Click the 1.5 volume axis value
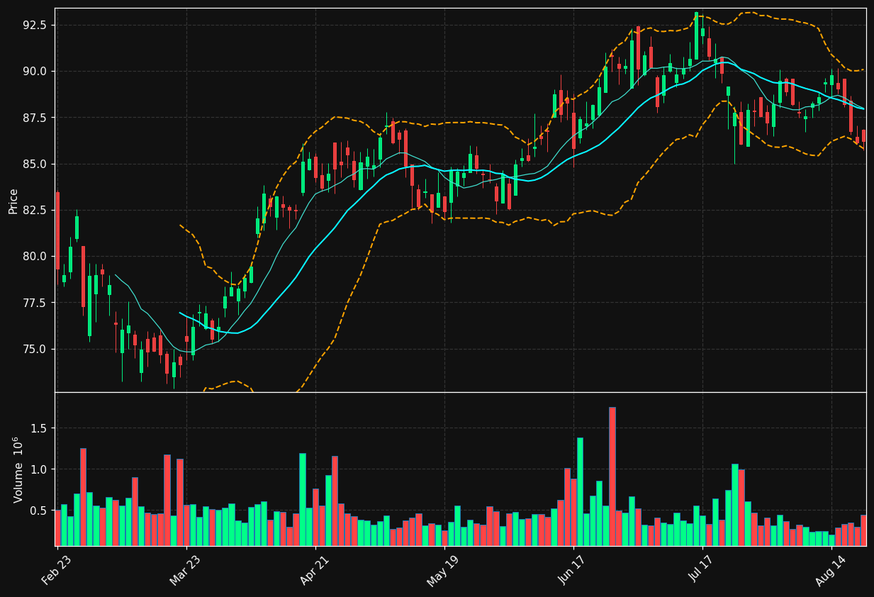This screenshot has width=874, height=597. coord(39,428)
